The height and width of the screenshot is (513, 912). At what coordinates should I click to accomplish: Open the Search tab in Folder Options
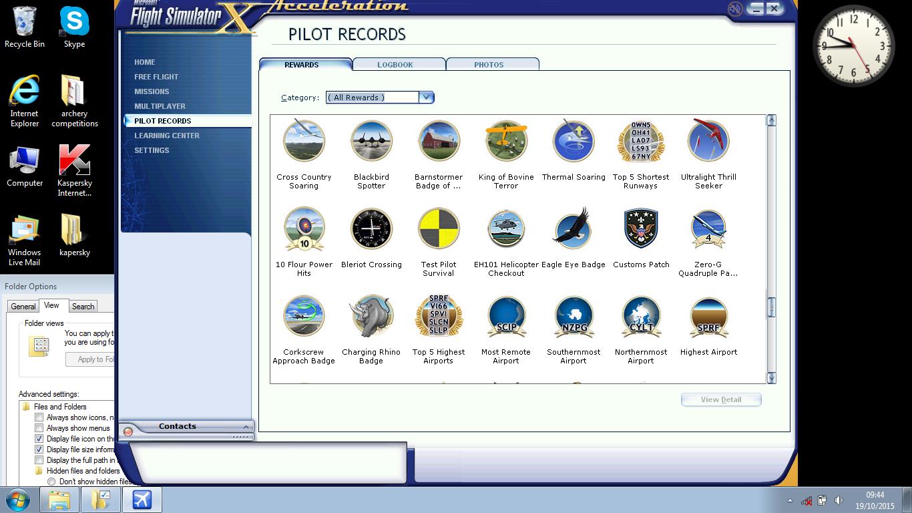[83, 307]
